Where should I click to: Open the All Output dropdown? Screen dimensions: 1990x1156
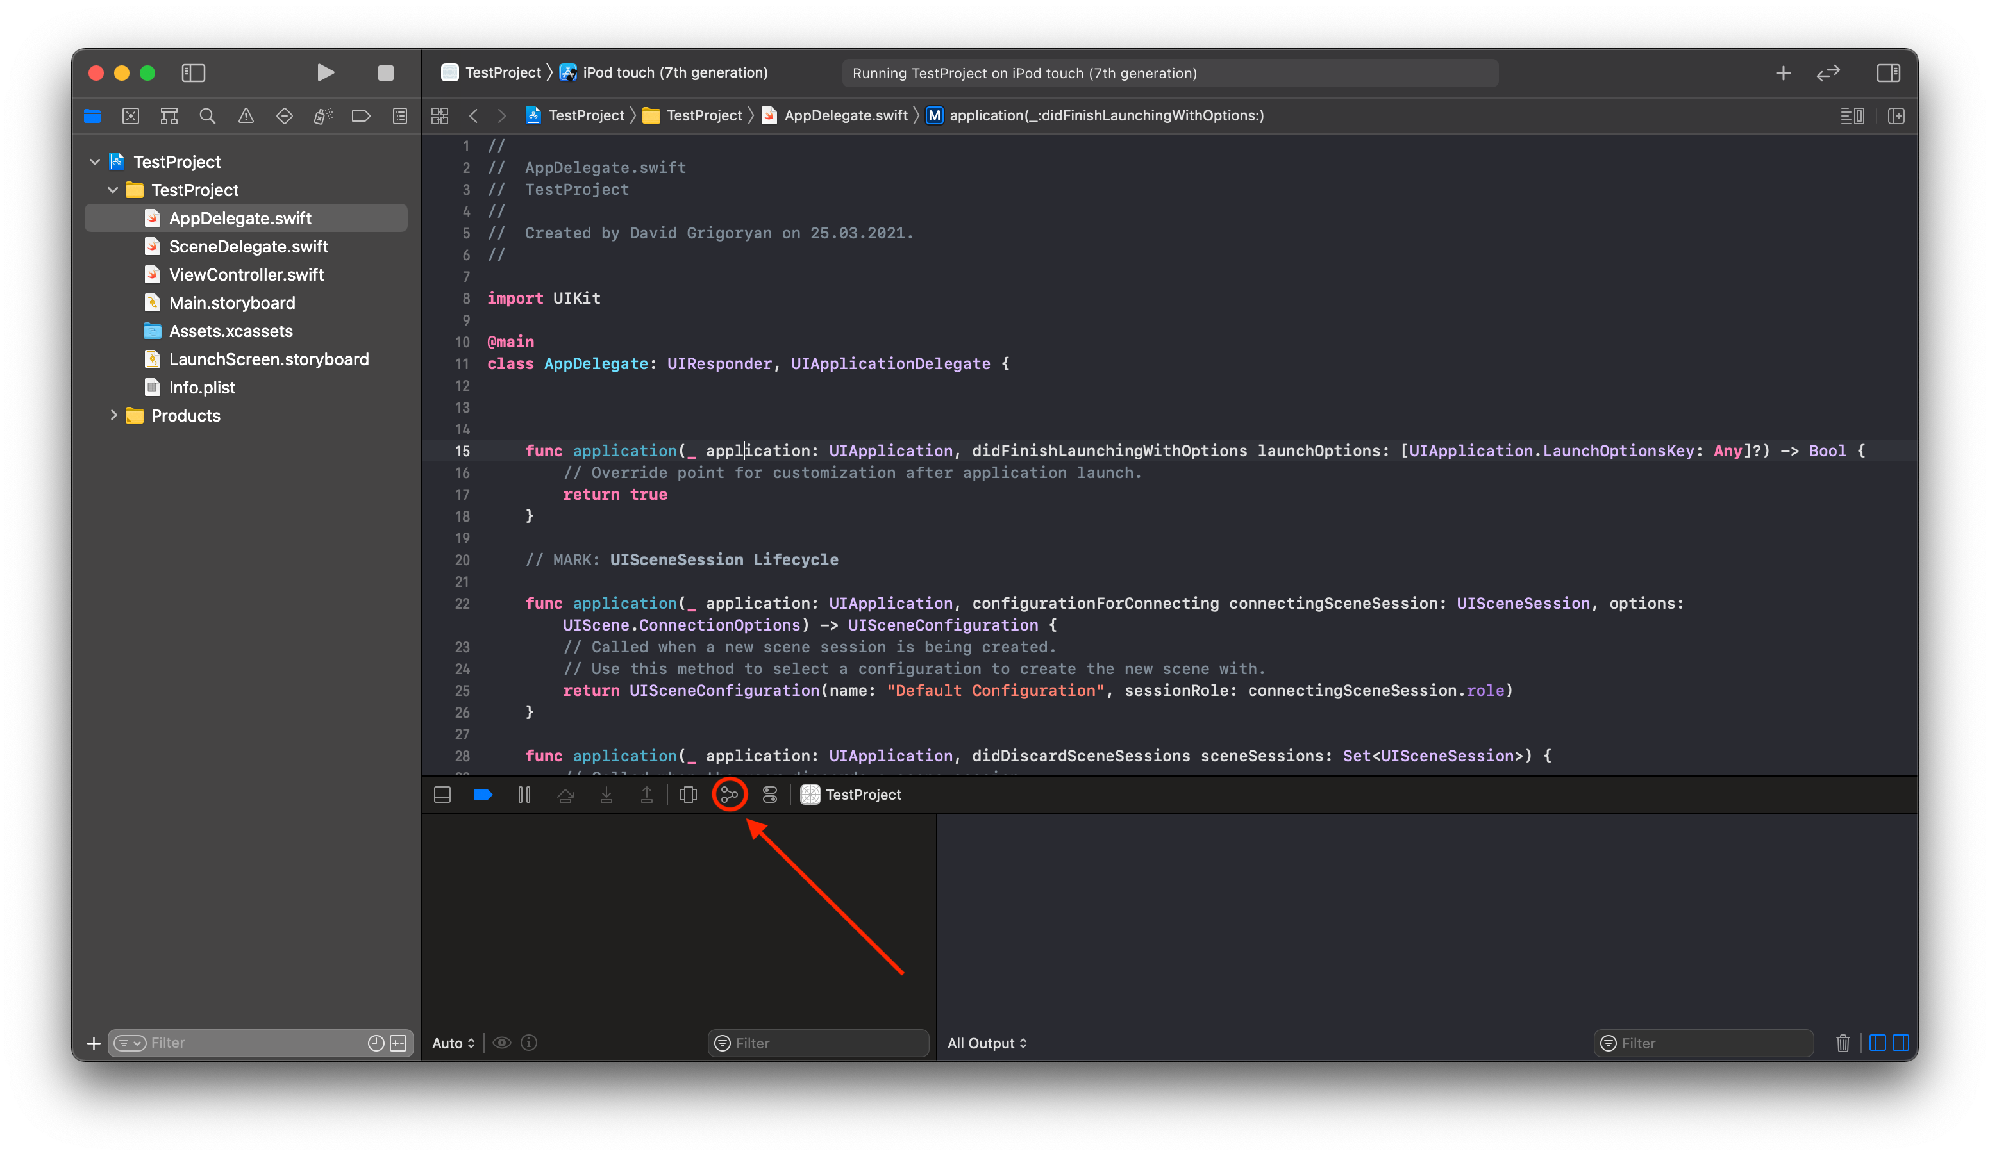(986, 1043)
